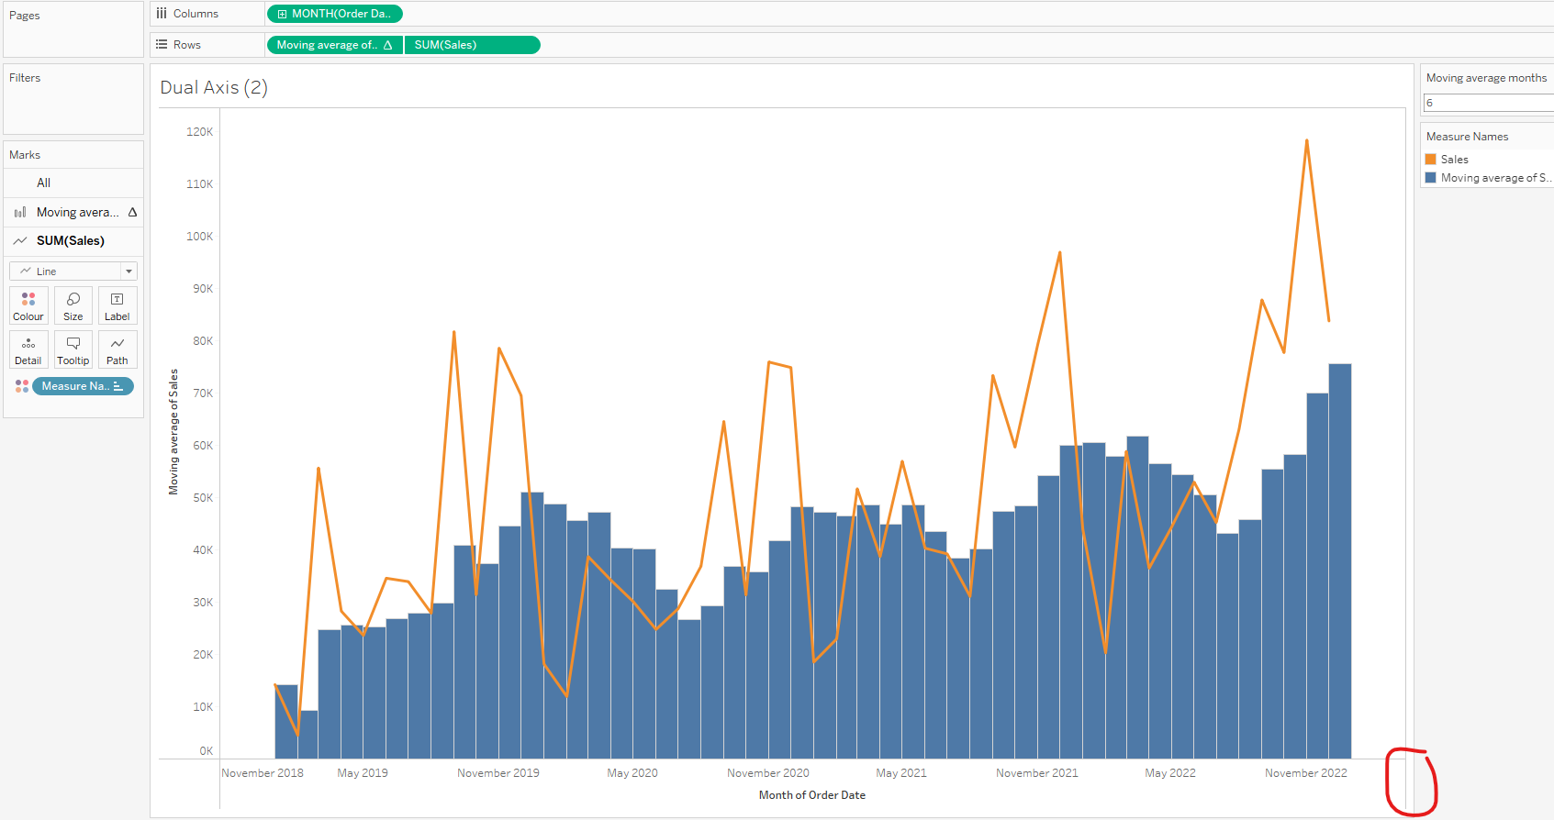Screen dimensions: 1554x820
Task: Open the Path marks card button
Action: 117,349
